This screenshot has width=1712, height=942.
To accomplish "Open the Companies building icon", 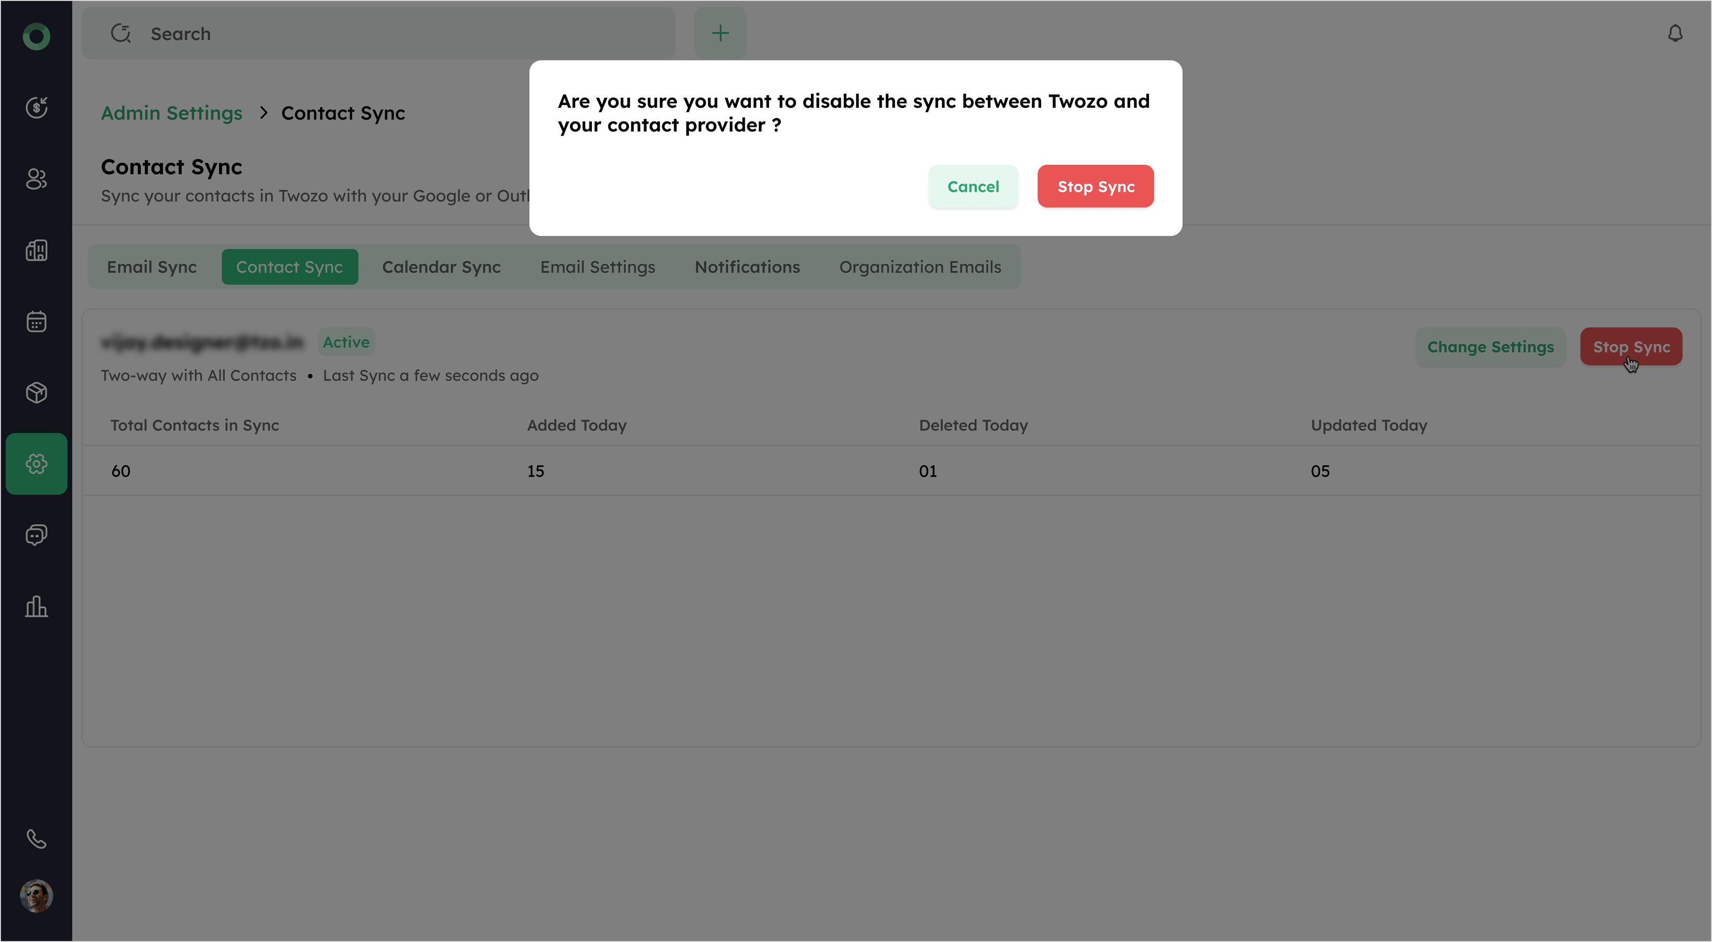I will click(37, 250).
